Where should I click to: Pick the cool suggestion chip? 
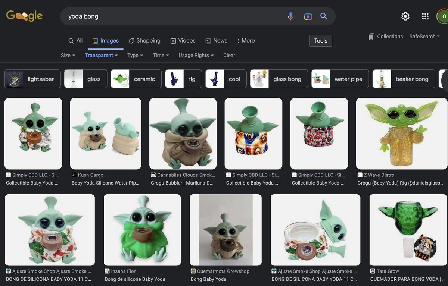[x=226, y=79]
